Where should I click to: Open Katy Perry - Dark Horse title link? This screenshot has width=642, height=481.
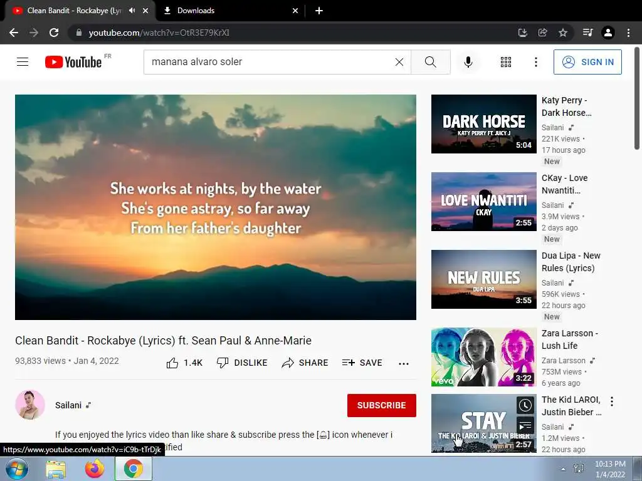(x=566, y=106)
